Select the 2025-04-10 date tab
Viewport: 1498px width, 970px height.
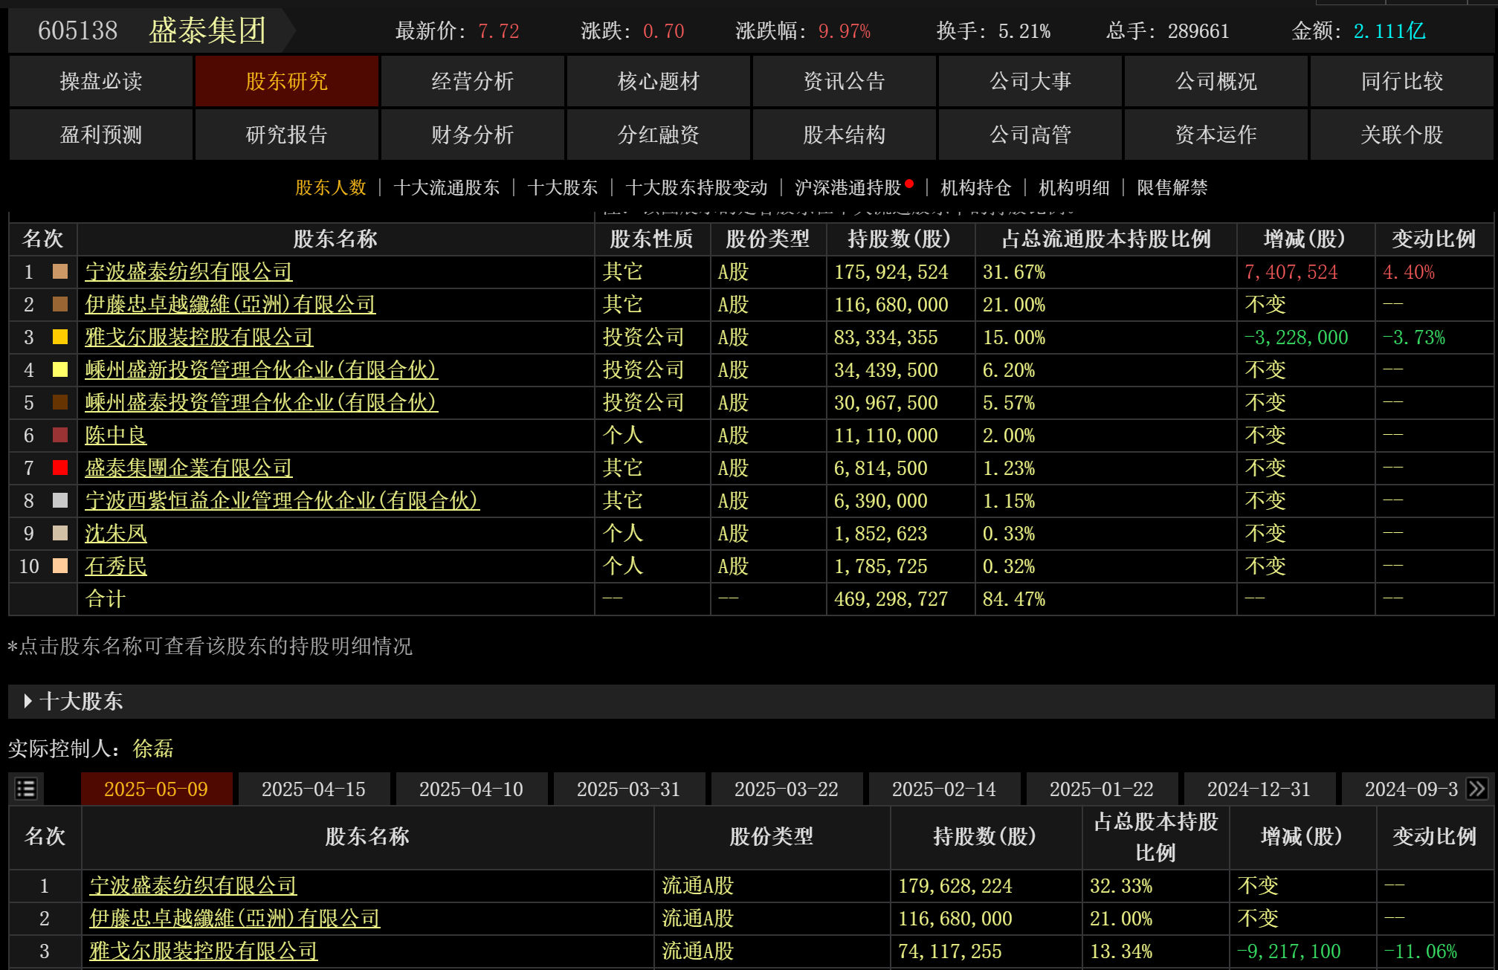click(471, 789)
